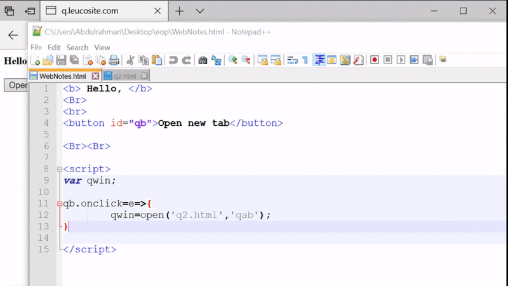
Task: Open a new browser tab with plus button
Action: [x=180, y=11]
